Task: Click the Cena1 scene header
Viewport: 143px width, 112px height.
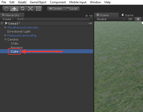Action: [47, 23]
